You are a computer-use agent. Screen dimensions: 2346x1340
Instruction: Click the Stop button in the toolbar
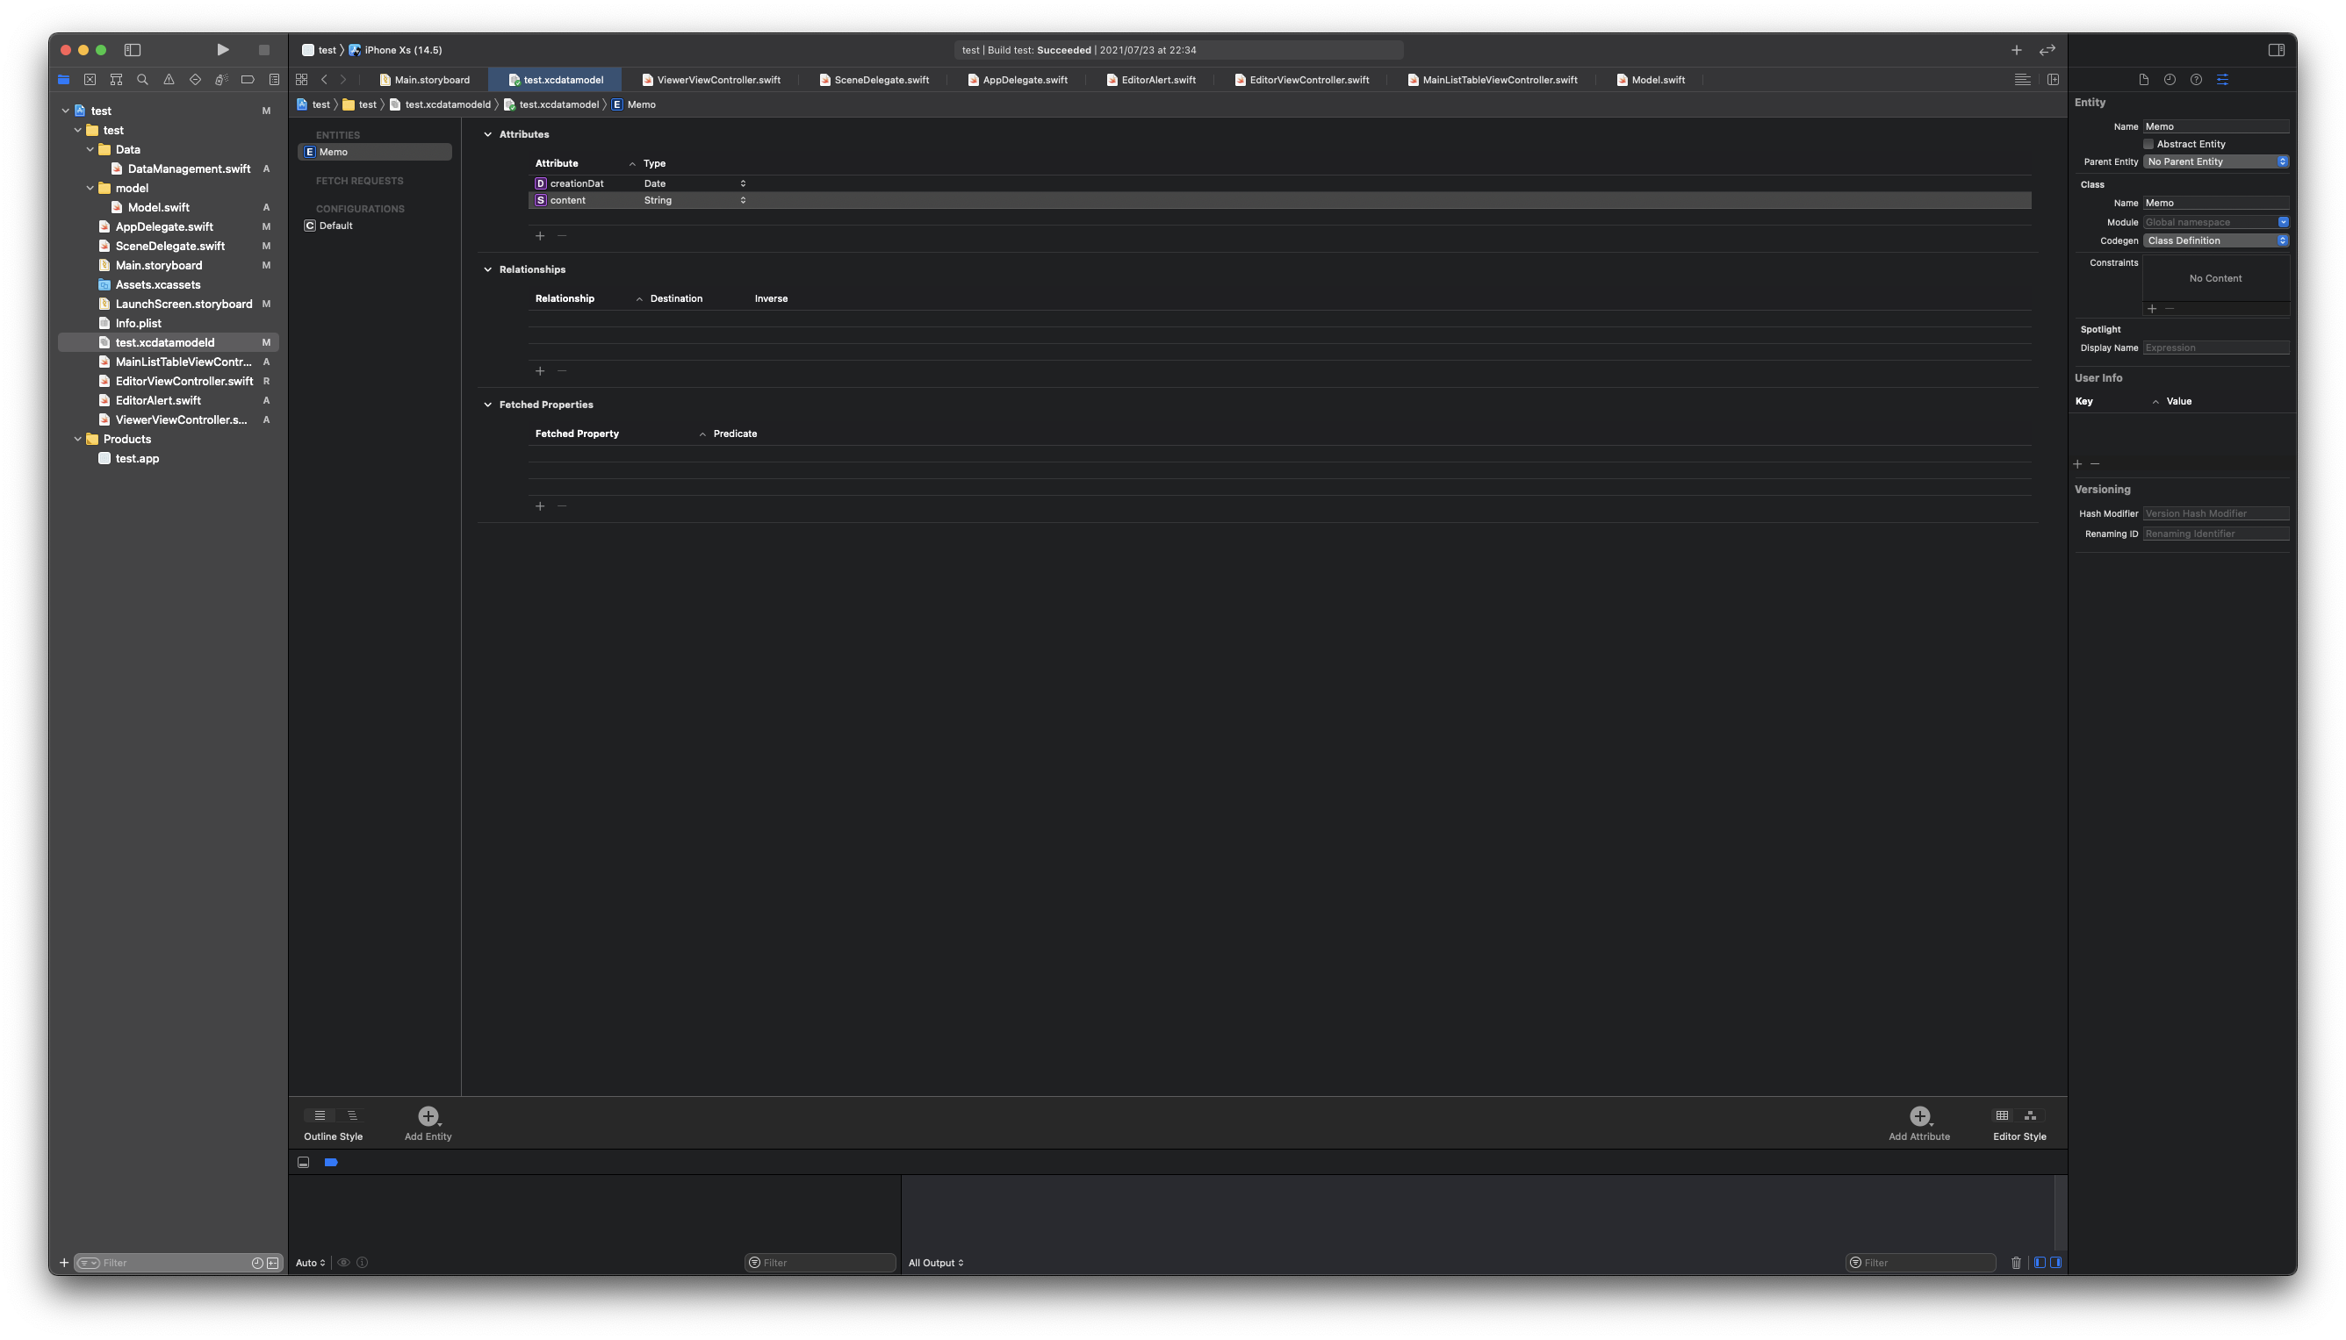[264, 50]
